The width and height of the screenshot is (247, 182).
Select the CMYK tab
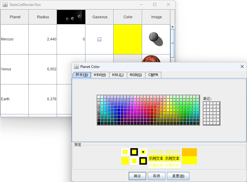tap(153, 75)
